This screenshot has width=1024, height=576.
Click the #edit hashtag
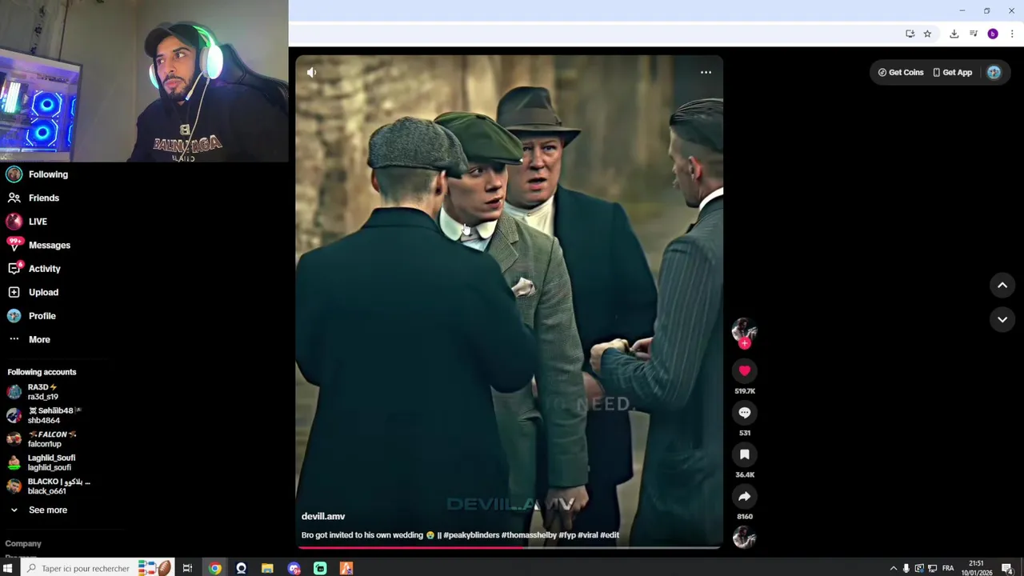(610, 535)
